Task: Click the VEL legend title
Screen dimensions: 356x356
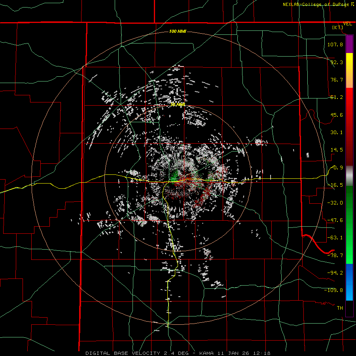Action: [x=347, y=24]
